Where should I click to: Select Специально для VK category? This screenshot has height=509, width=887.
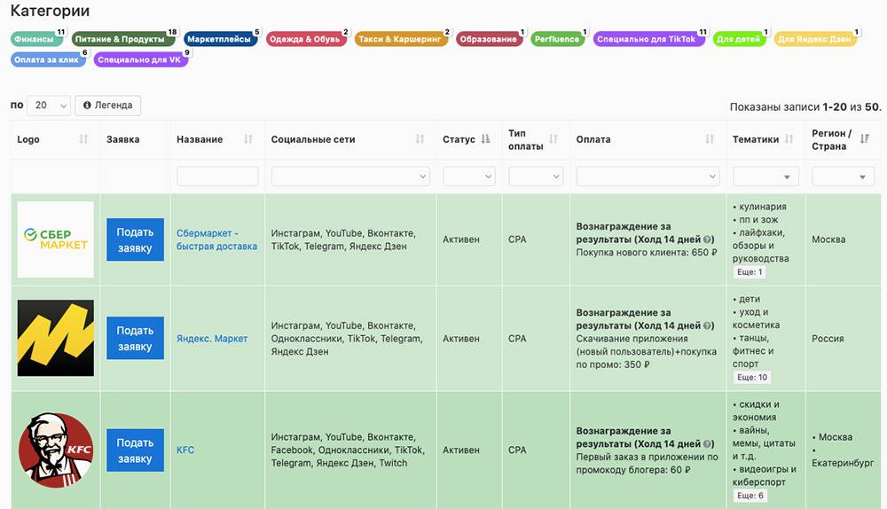pos(140,59)
